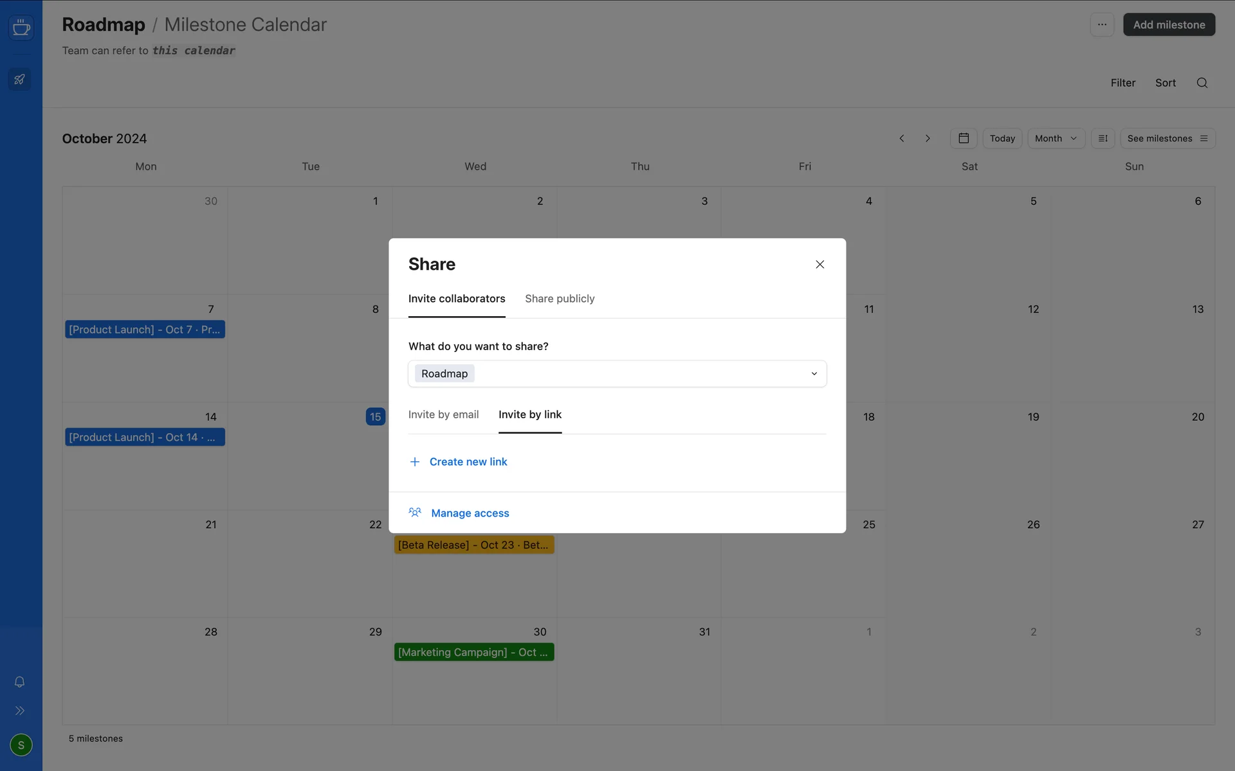Click the coffee cup workspace logo
This screenshot has height=771, width=1235.
click(21, 28)
